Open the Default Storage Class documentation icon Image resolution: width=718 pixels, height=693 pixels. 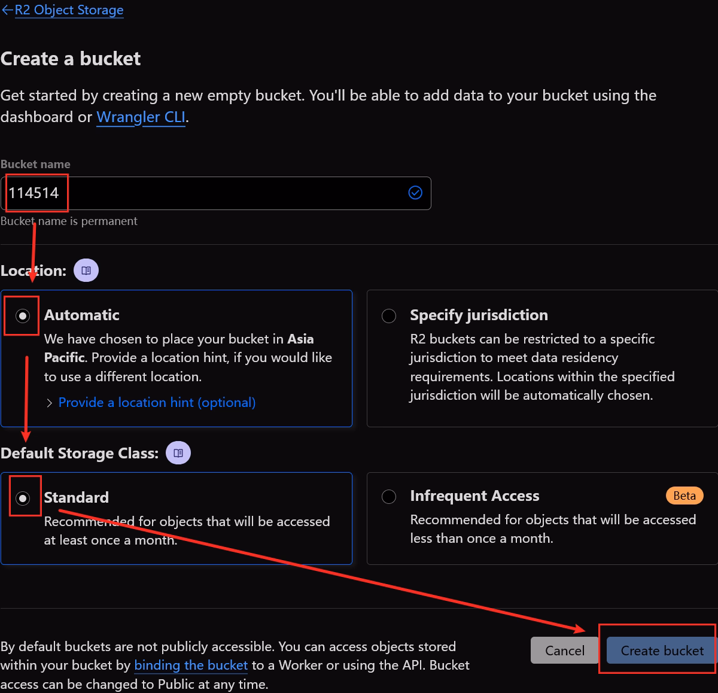(178, 453)
